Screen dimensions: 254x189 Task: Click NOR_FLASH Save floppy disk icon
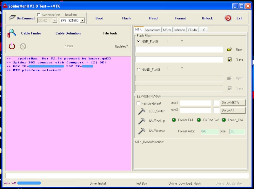[230, 59]
